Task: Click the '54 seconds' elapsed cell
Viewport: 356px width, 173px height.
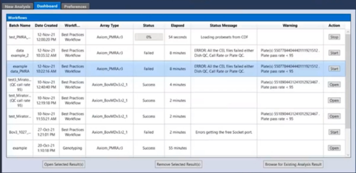Action: (x=178, y=37)
